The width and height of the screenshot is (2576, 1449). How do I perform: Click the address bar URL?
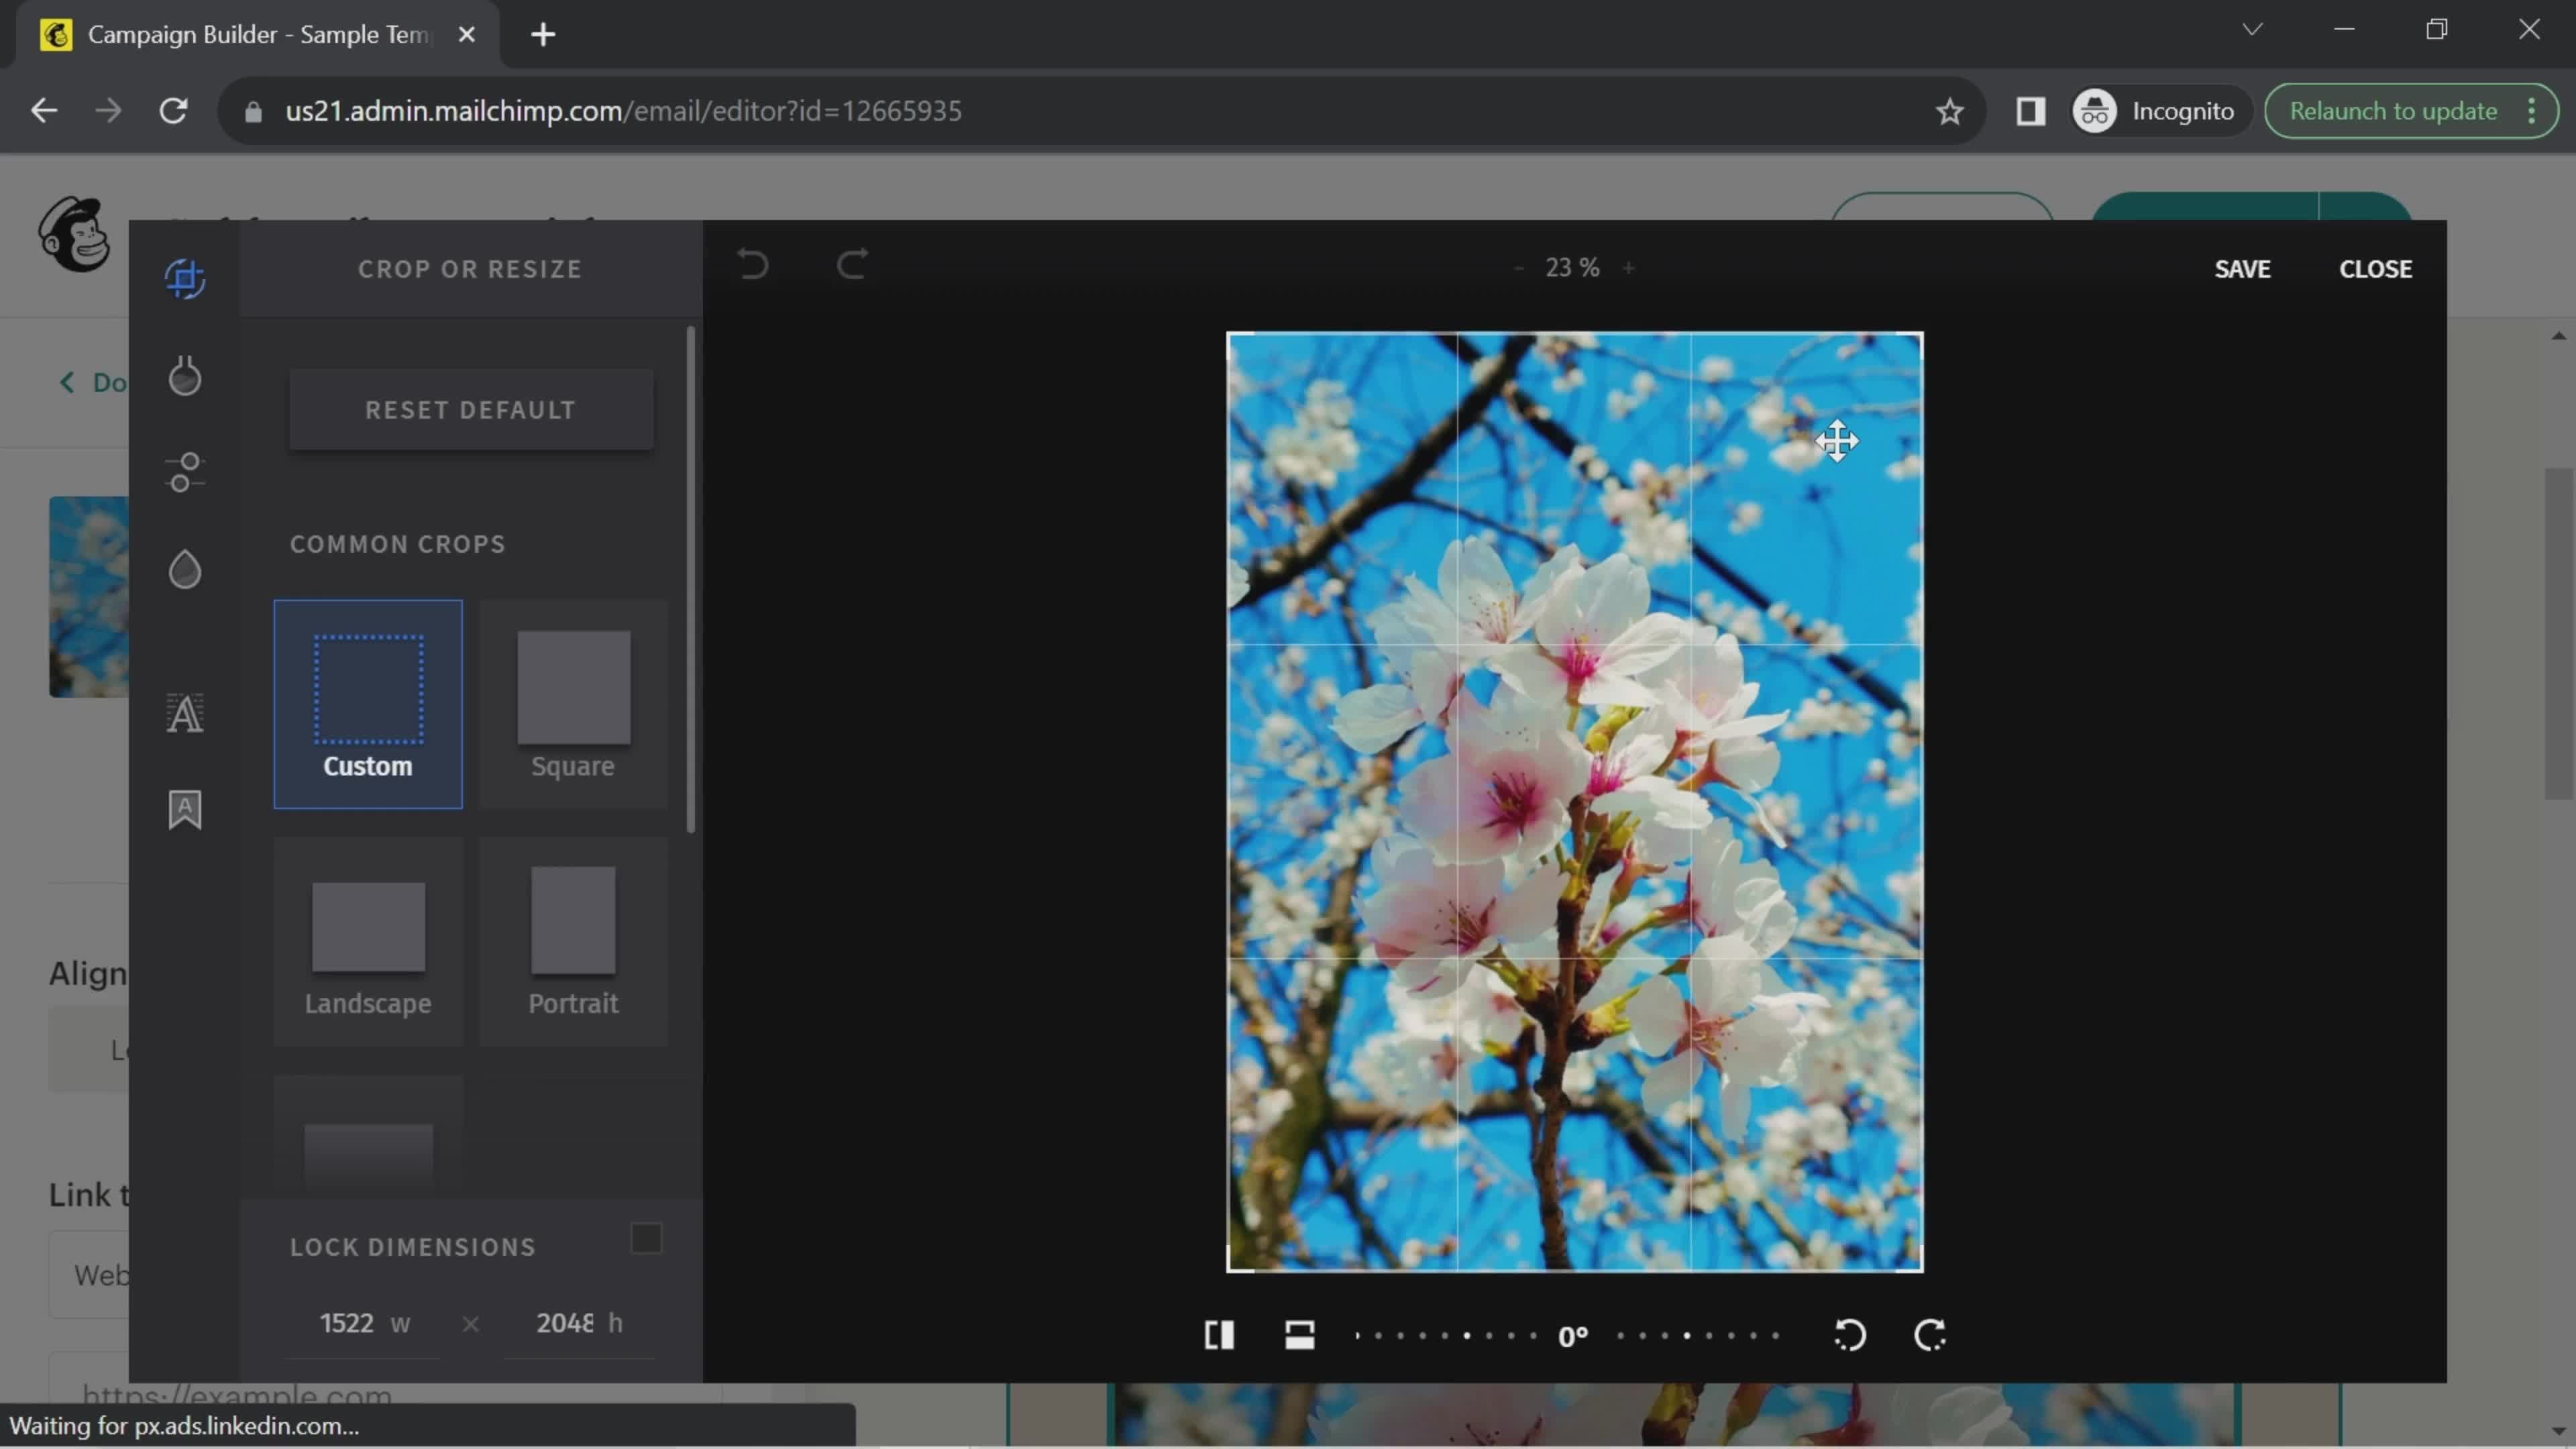point(623,111)
